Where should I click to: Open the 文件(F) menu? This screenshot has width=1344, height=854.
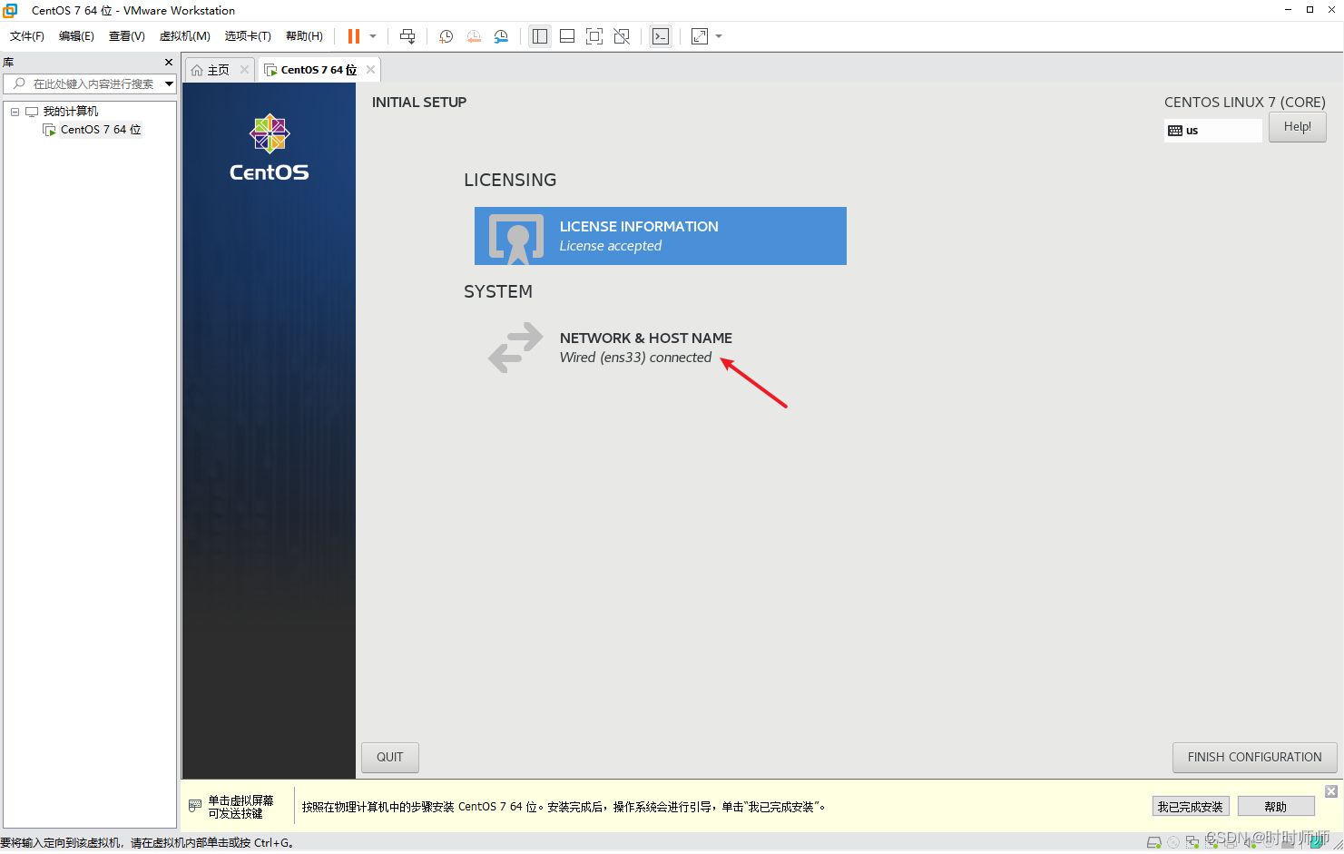[27, 36]
